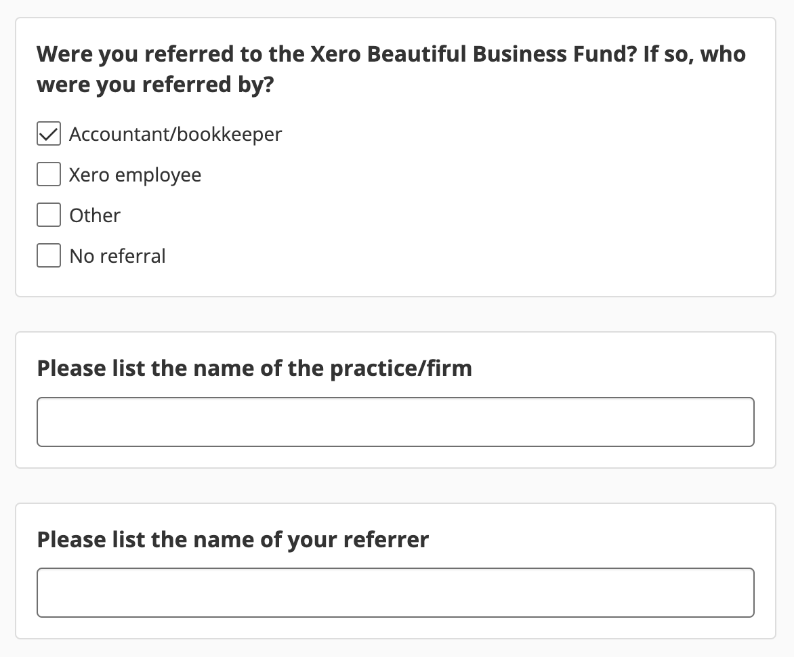Click the 'Please list the name of the practice/firm' label
794x657 pixels.
point(254,368)
